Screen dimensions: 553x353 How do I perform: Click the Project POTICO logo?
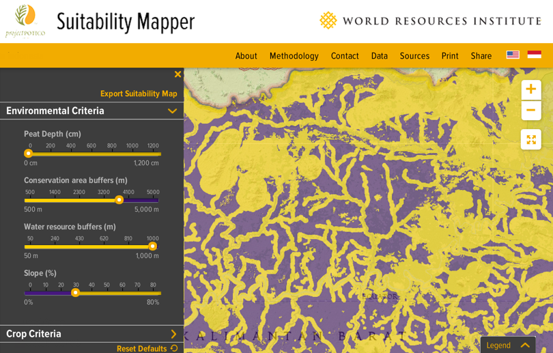tap(25, 20)
